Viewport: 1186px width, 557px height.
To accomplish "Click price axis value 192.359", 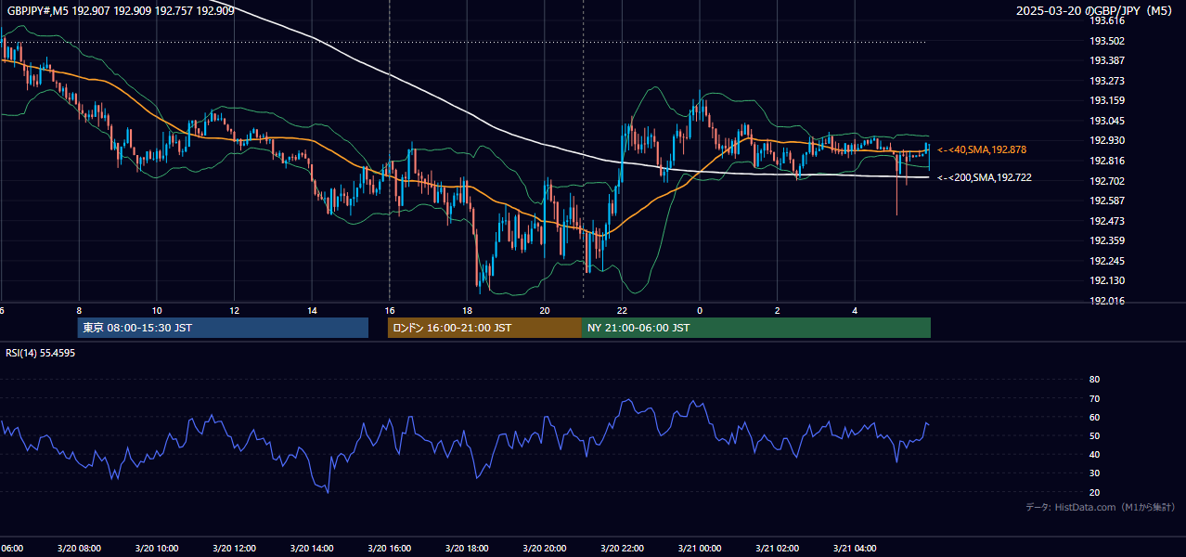I will tap(1107, 240).
